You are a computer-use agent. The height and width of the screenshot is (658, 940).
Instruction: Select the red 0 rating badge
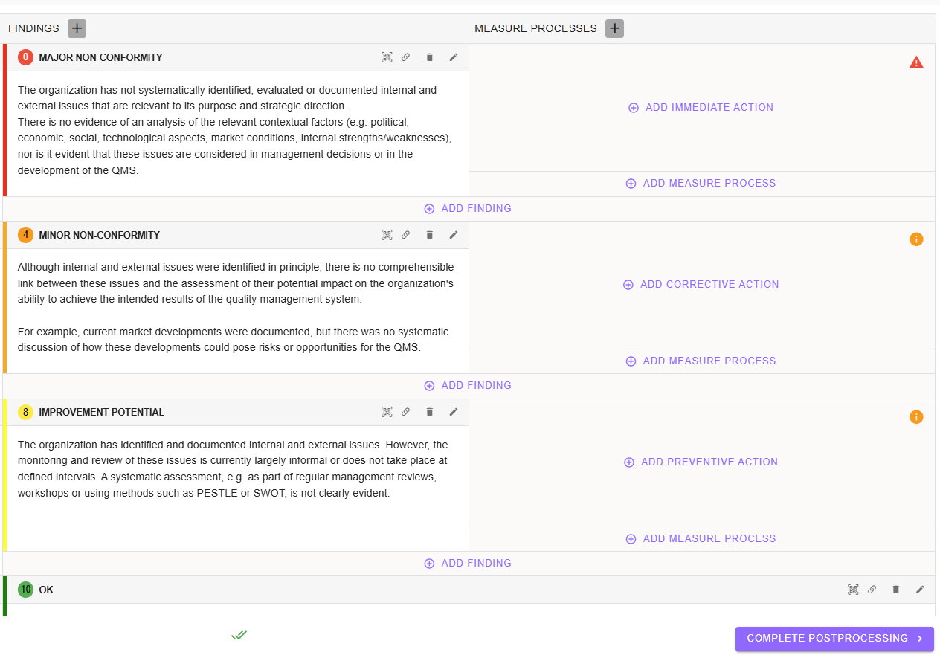[x=26, y=57]
